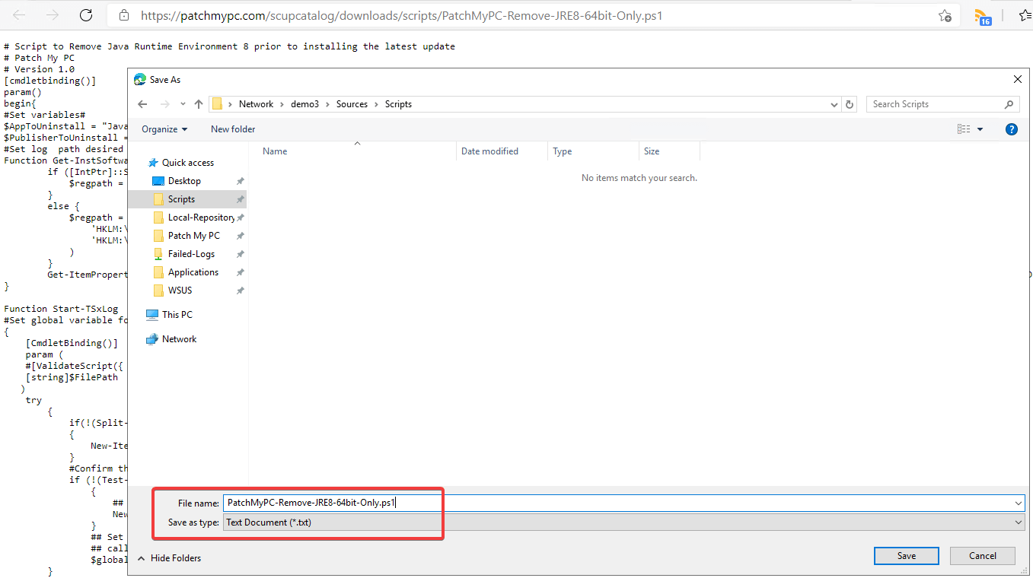Click the Patch My PC pin icon
The width and height of the screenshot is (1033, 578).
click(x=240, y=236)
